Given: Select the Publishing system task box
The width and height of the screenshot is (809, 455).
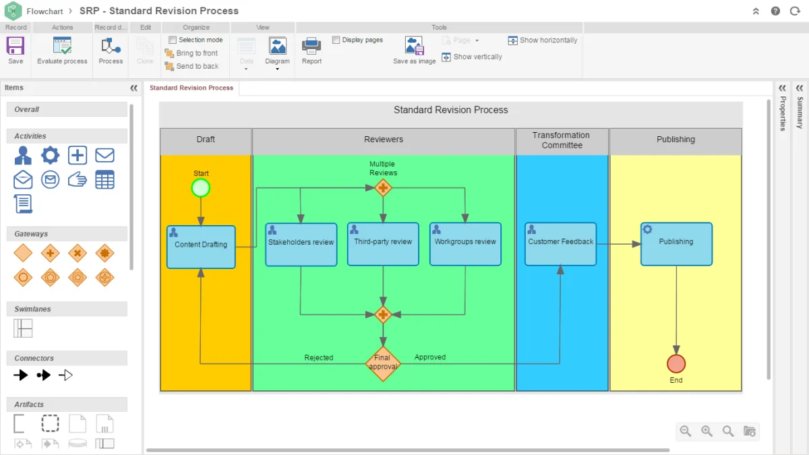Looking at the screenshot, I should (x=676, y=244).
